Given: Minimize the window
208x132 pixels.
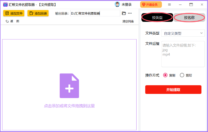Looking at the screenshot, I should click(x=180, y=5).
